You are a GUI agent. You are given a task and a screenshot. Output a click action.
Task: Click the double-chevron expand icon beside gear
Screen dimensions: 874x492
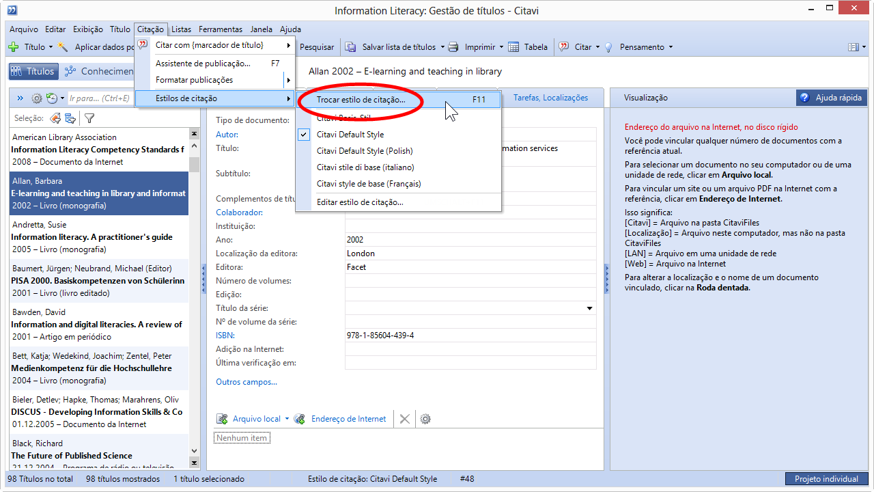point(20,98)
